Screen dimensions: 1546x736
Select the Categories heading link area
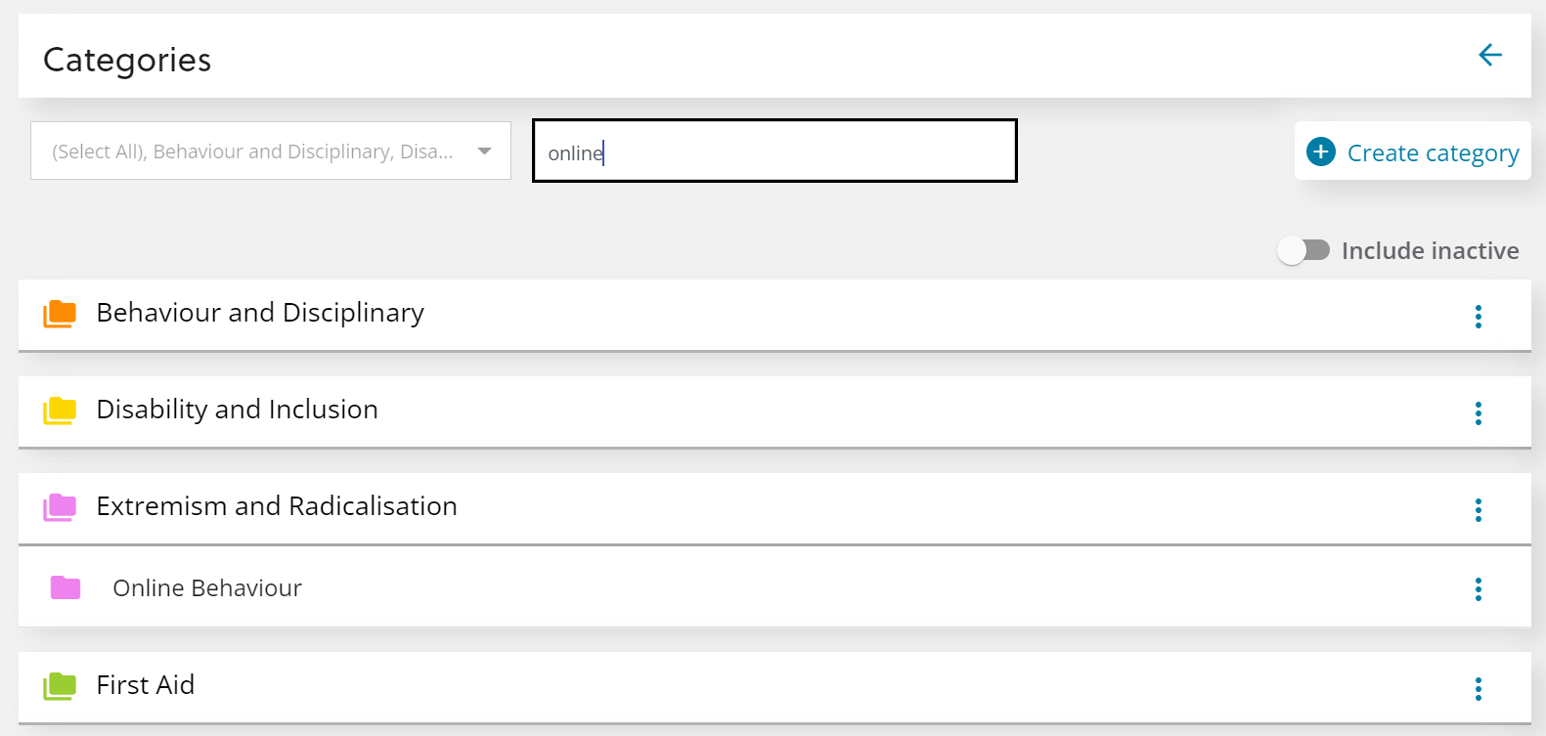pos(126,59)
